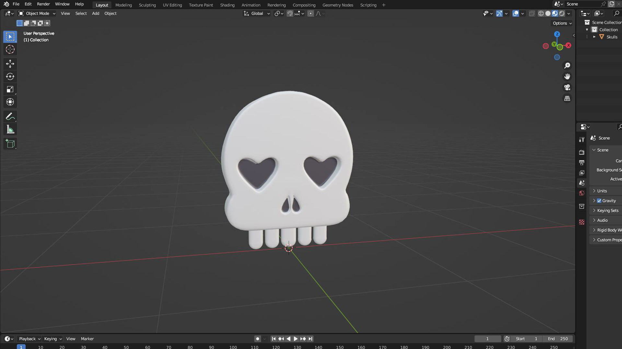The width and height of the screenshot is (622, 349).
Task: Click the new scene copy icon
Action: tap(611, 4)
